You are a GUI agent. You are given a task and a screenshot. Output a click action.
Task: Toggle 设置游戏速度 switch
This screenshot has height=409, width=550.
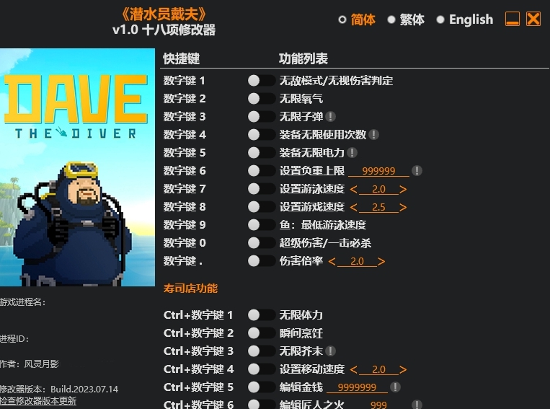click(262, 207)
